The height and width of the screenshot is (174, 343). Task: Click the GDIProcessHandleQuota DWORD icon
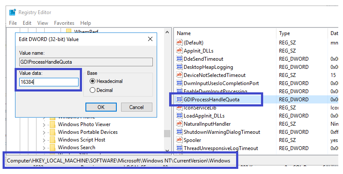click(179, 99)
